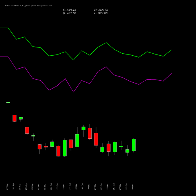Click the purple line's right endpoint
Screen dimensions: 196x196
[x=171, y=74]
